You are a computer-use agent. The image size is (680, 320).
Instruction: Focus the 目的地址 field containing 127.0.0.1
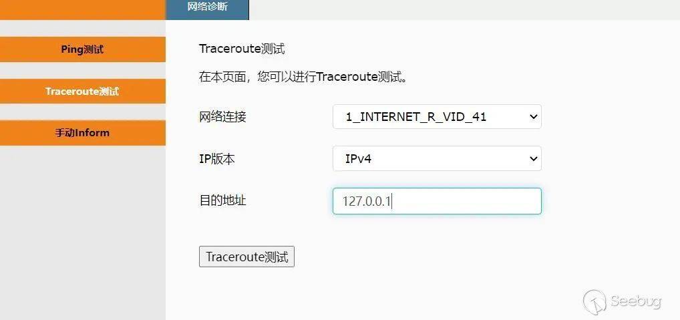437,201
